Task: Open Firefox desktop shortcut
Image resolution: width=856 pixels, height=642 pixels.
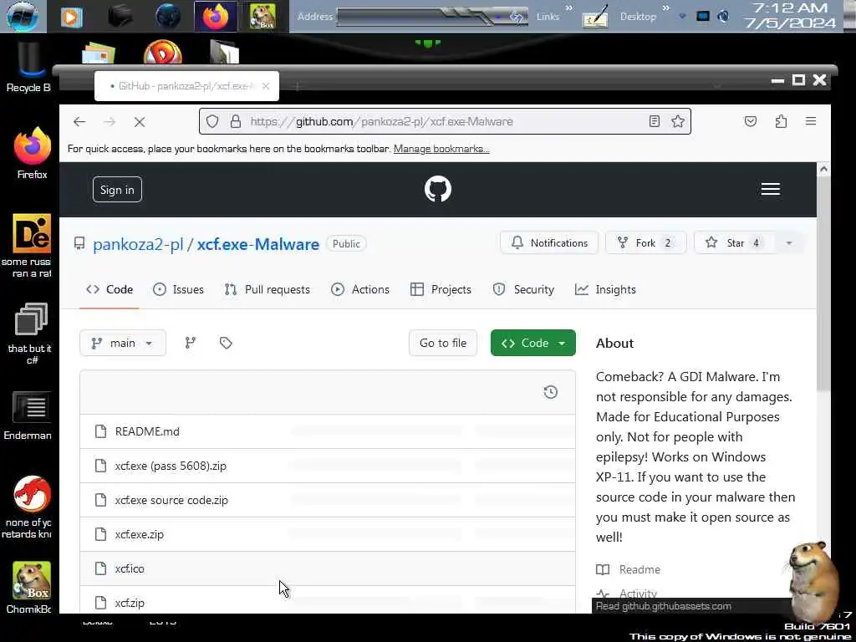Action: (x=32, y=153)
